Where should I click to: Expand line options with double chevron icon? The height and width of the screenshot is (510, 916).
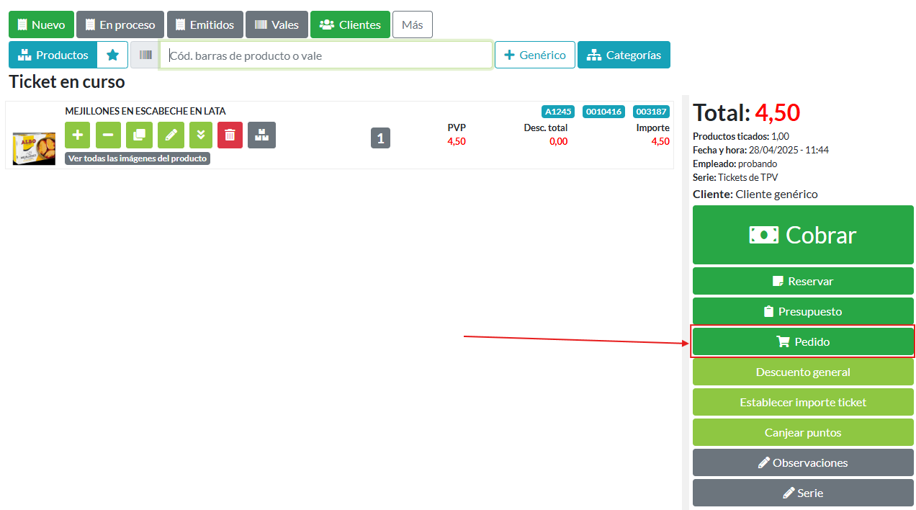pyautogui.click(x=201, y=135)
